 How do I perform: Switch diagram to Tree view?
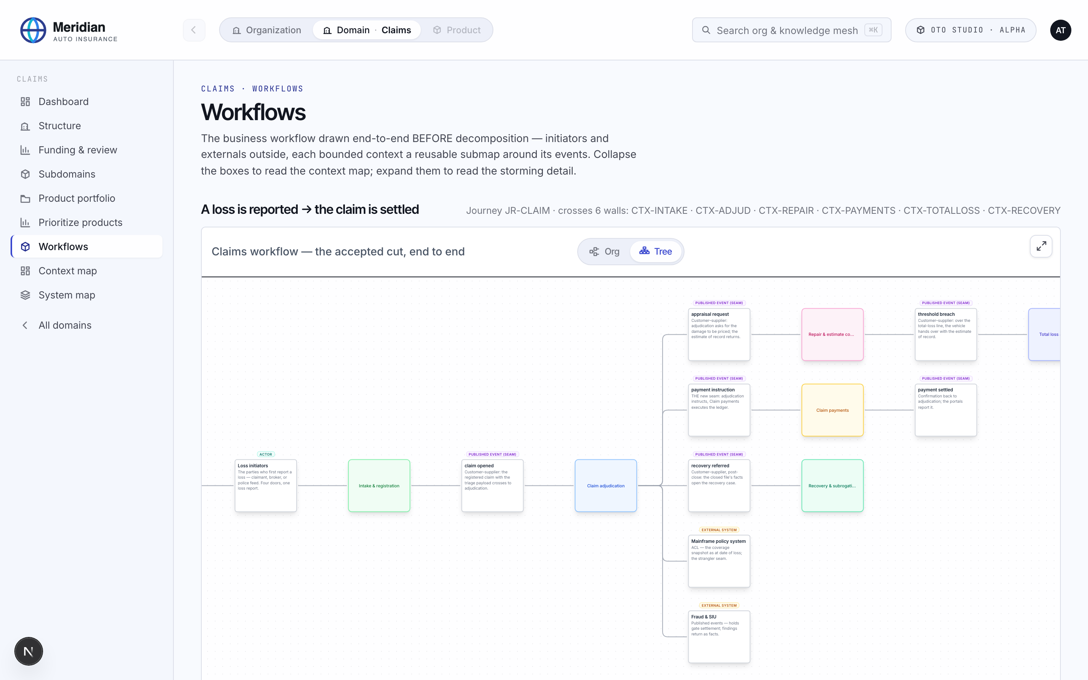point(655,251)
